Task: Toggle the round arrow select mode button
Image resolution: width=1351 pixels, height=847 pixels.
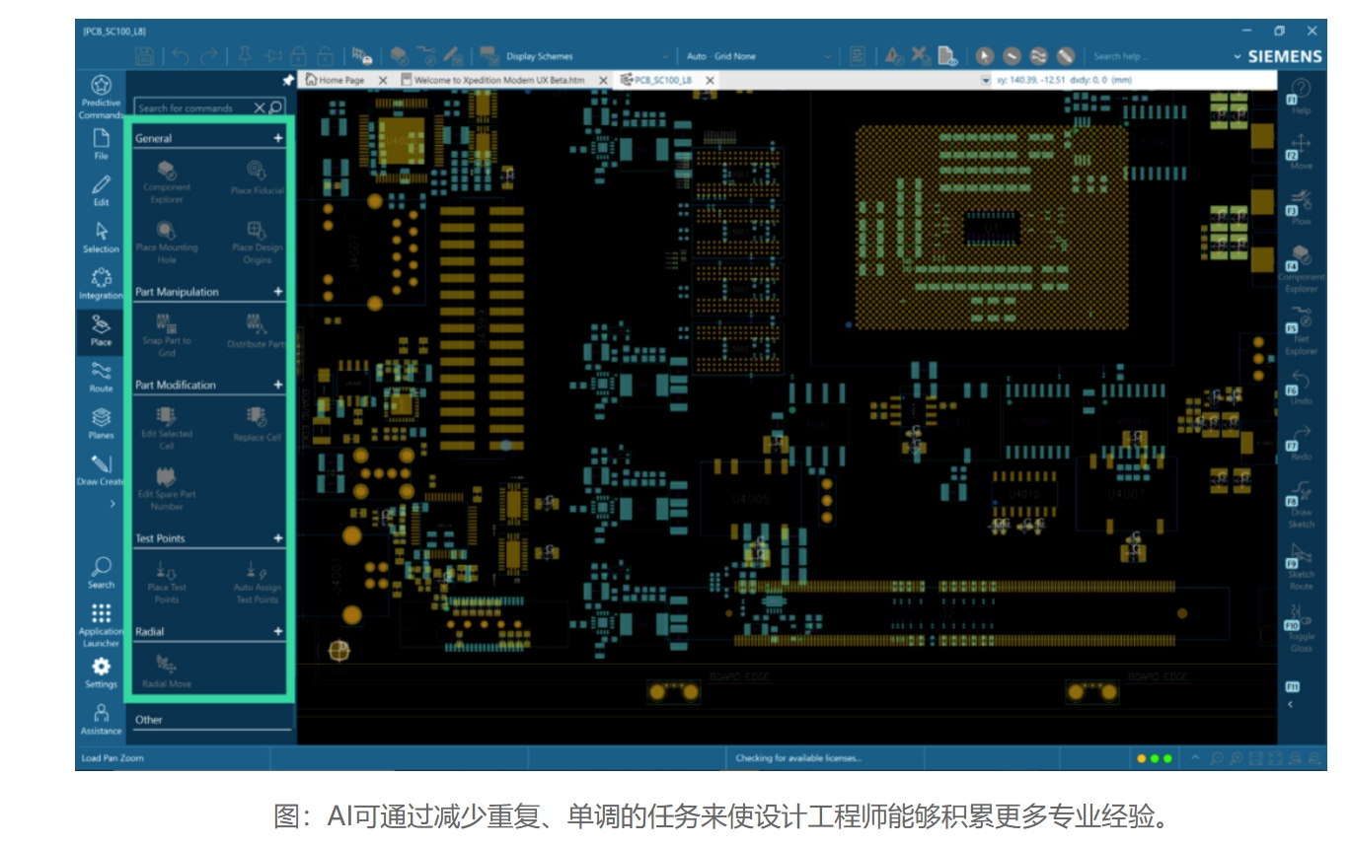Action: point(985,56)
